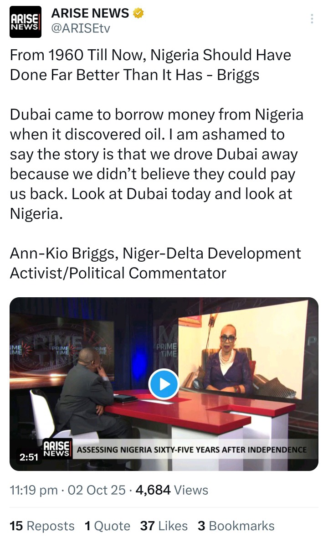328x538 pixels.
Task: Click the 4,684 Views count
Action: tap(172, 490)
